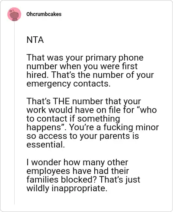This screenshot has width=173, height=212.
Task: Open Ohcrumbcakes user profile
Action: tap(44, 14)
